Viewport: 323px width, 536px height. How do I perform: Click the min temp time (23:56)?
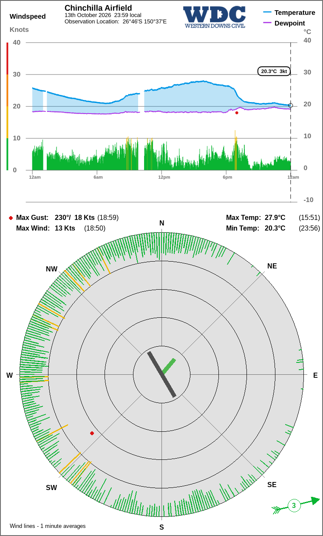click(309, 228)
